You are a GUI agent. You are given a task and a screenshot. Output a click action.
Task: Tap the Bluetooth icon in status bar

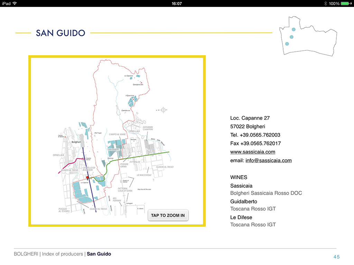(x=325, y=3)
